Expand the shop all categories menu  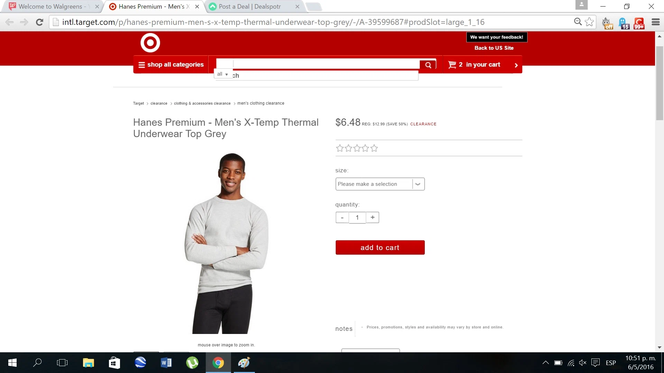coord(171,65)
